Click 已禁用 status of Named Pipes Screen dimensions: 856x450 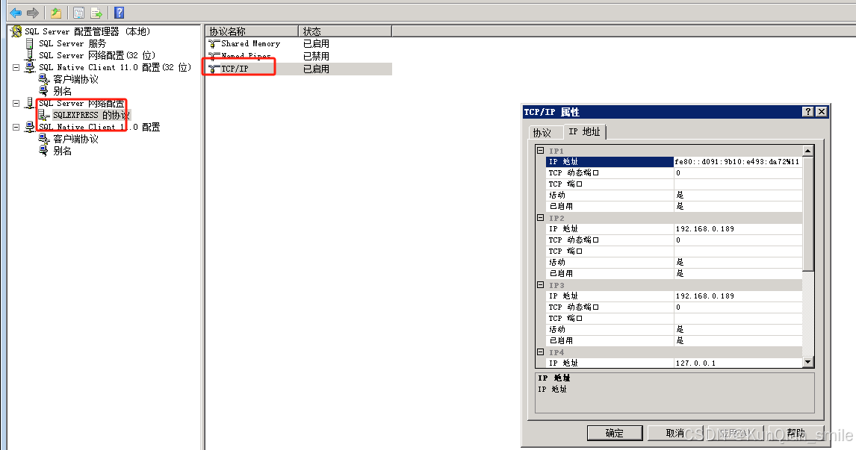tap(316, 56)
